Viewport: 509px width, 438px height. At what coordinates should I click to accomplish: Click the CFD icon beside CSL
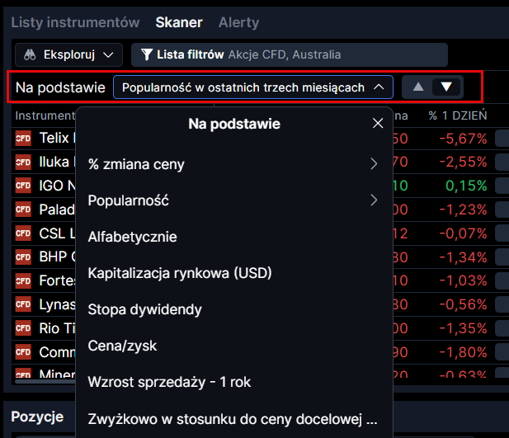coord(23,233)
